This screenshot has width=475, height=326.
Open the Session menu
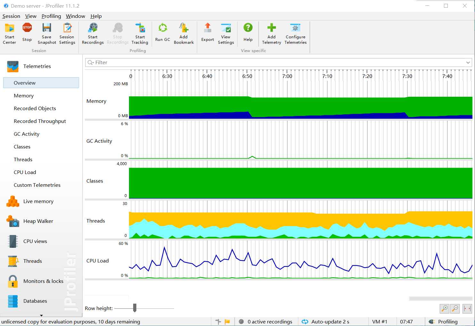[11, 16]
